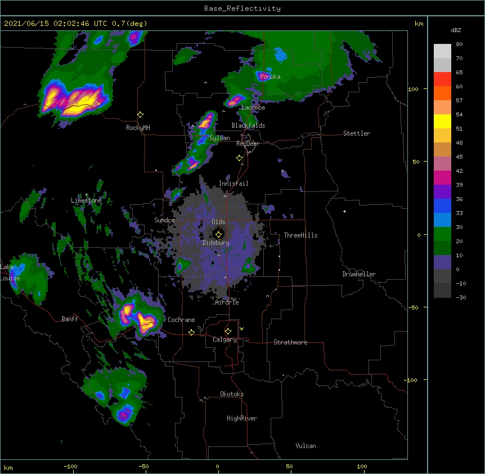Screen dimensions: 485x474
Task: Click the Lacombe city label
Action: point(253,108)
